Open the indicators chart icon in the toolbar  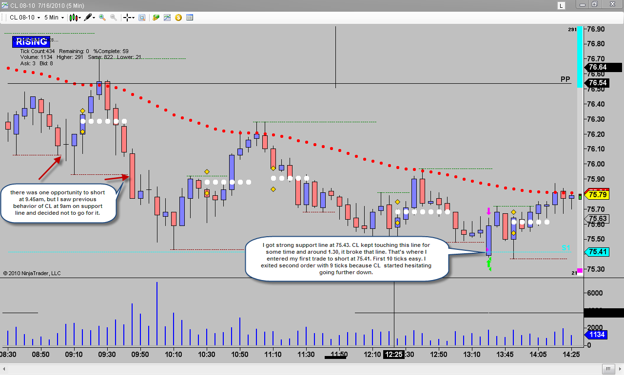(x=167, y=18)
